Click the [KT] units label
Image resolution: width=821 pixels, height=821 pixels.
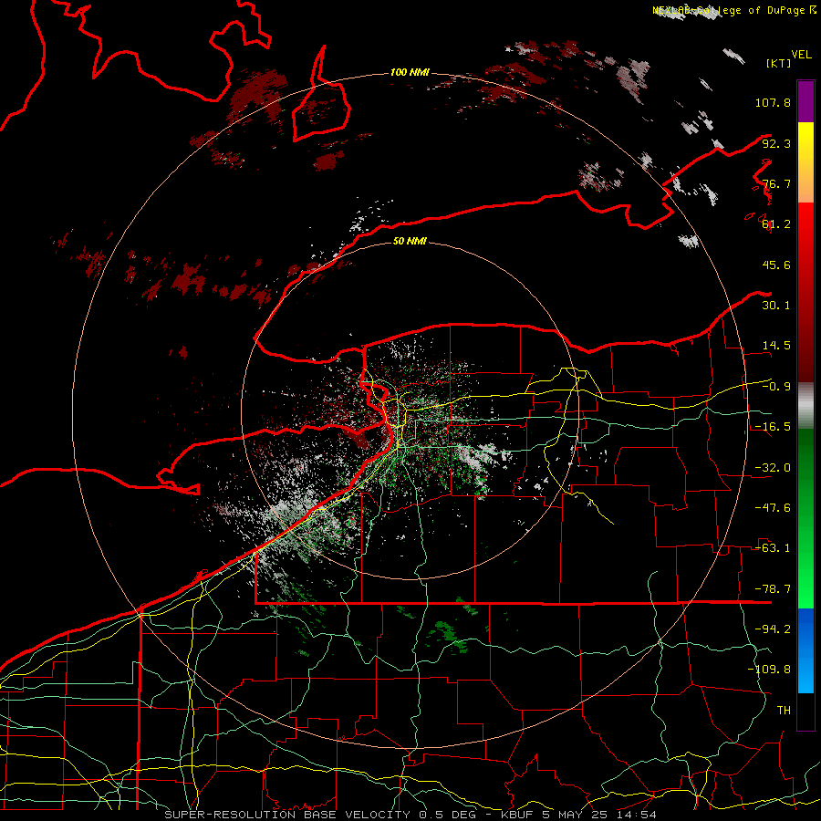[x=778, y=63]
